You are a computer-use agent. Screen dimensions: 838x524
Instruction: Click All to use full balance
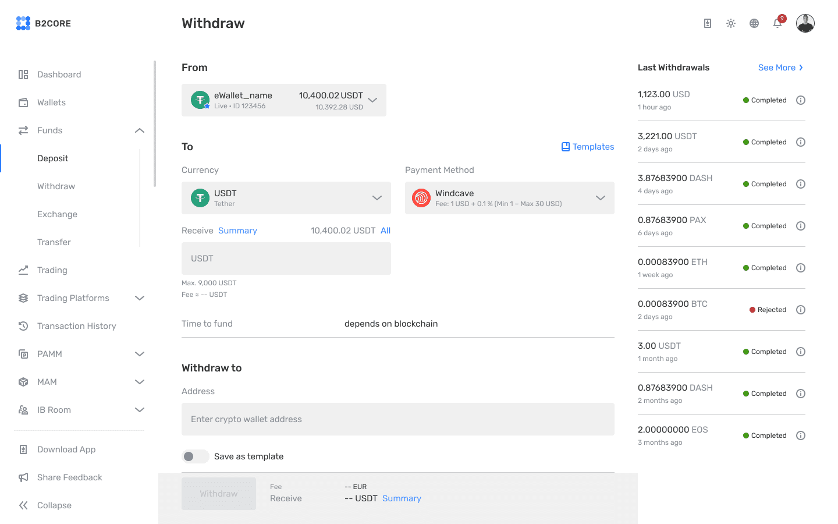point(385,231)
